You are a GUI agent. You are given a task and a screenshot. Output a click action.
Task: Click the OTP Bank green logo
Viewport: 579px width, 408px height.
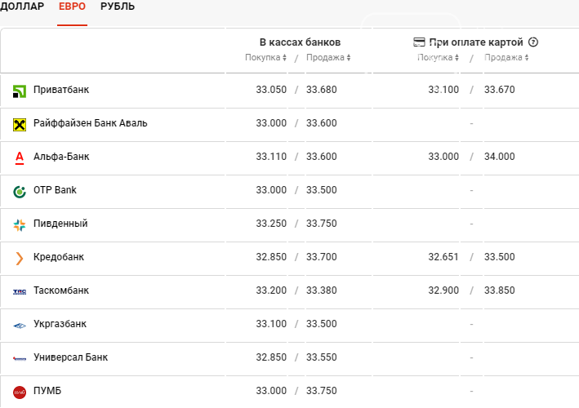click(20, 192)
